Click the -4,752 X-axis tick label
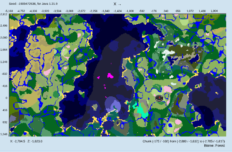This screenshot has width=232, height=152. pos(21,11)
